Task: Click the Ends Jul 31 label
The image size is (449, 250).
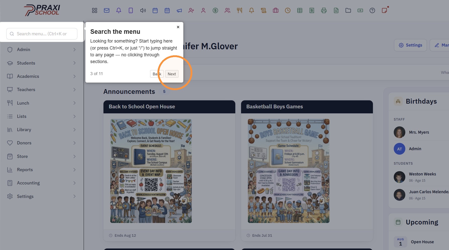Action: tap(262, 235)
